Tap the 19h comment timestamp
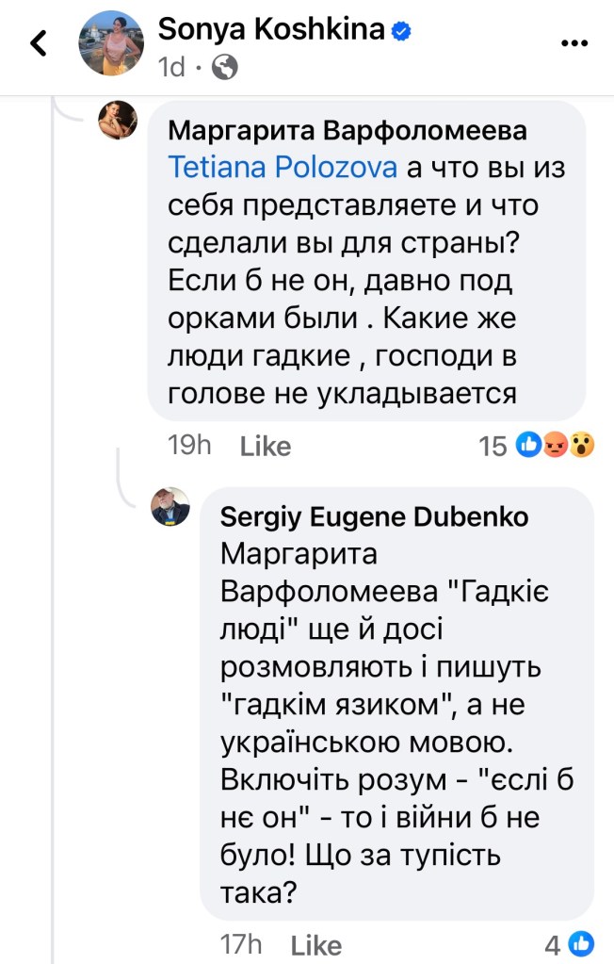This screenshot has width=614, height=964. (x=188, y=446)
